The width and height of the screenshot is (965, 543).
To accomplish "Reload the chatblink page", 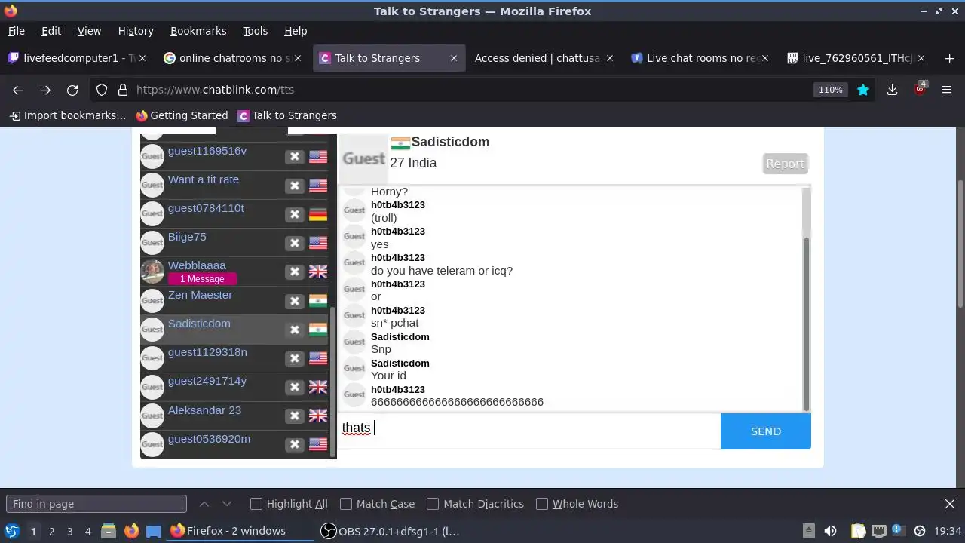I will 72,90.
